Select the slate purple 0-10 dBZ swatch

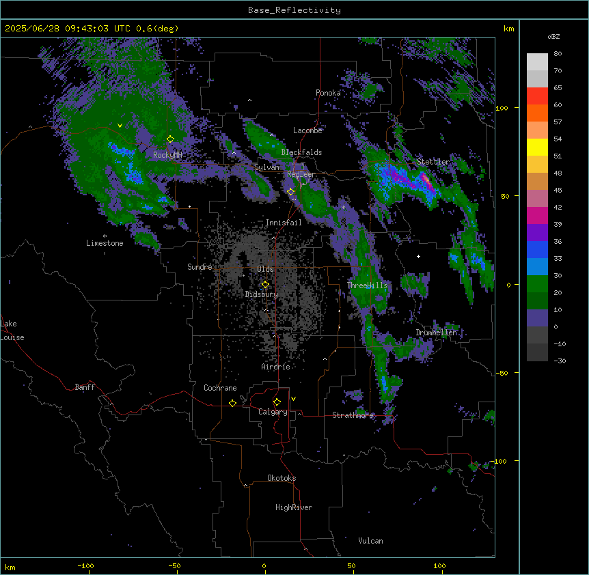click(537, 318)
